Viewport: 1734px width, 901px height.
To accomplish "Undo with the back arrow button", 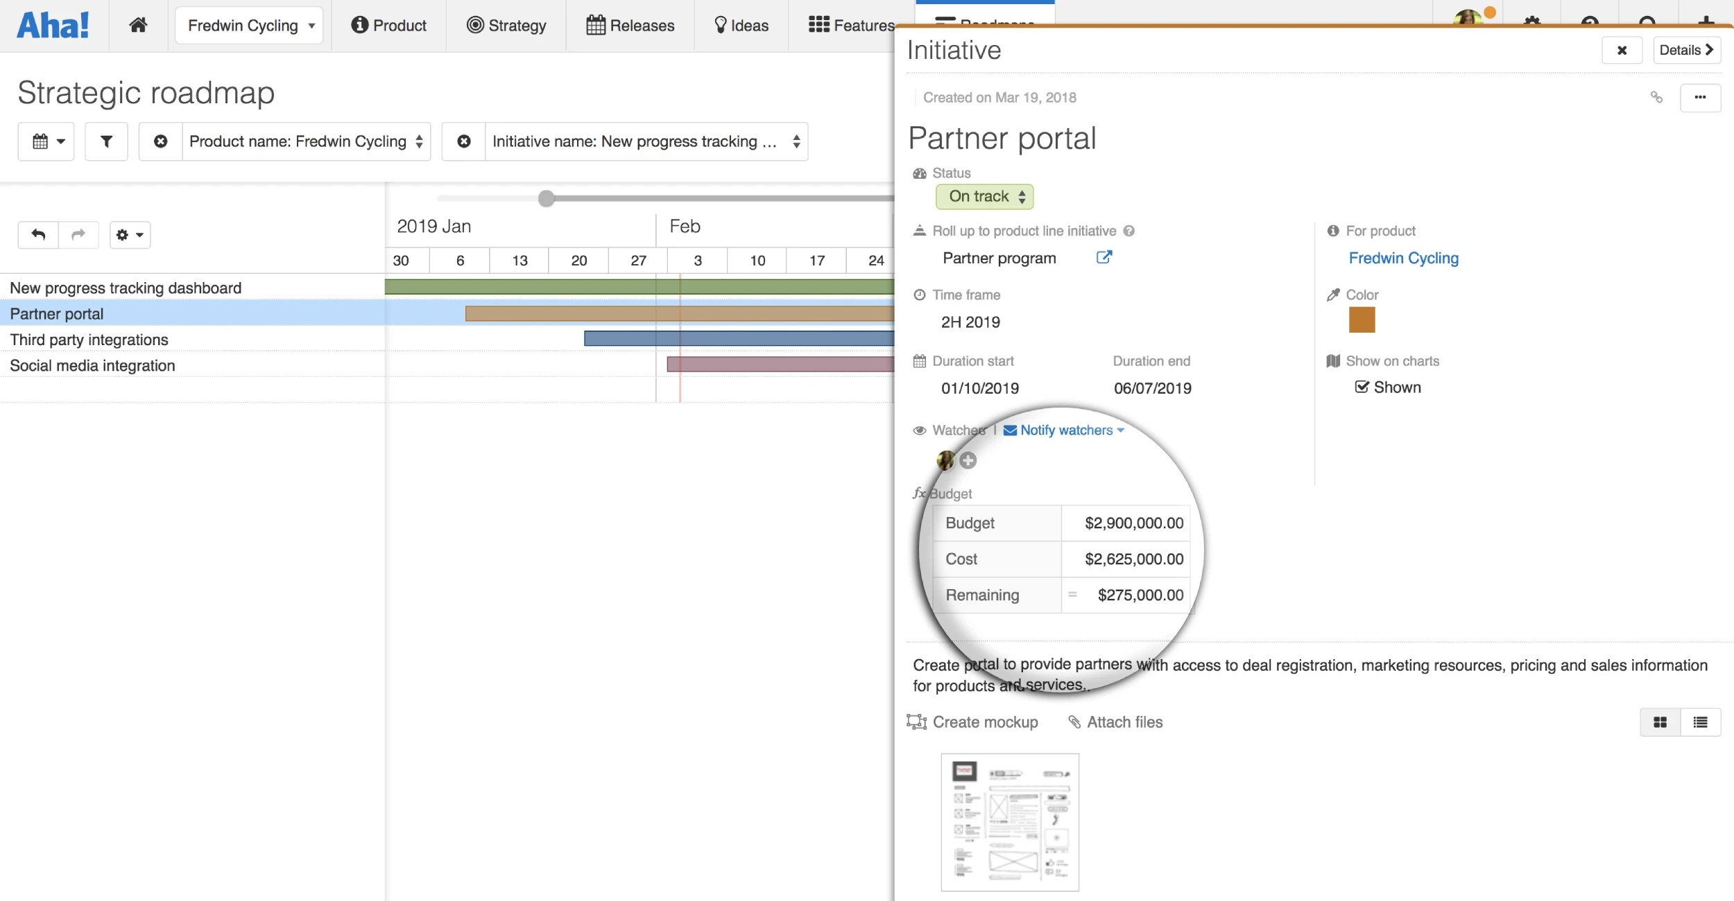I will pos(38,235).
